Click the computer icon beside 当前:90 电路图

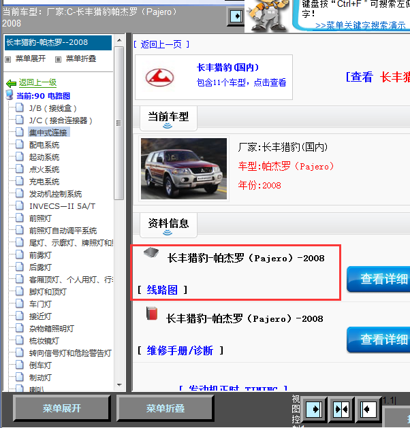point(10,95)
